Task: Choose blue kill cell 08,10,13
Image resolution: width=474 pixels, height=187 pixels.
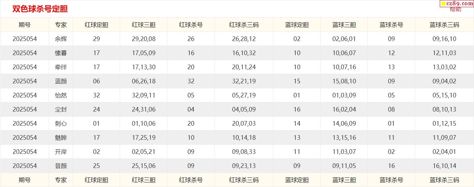Action: pyautogui.click(x=444, y=109)
